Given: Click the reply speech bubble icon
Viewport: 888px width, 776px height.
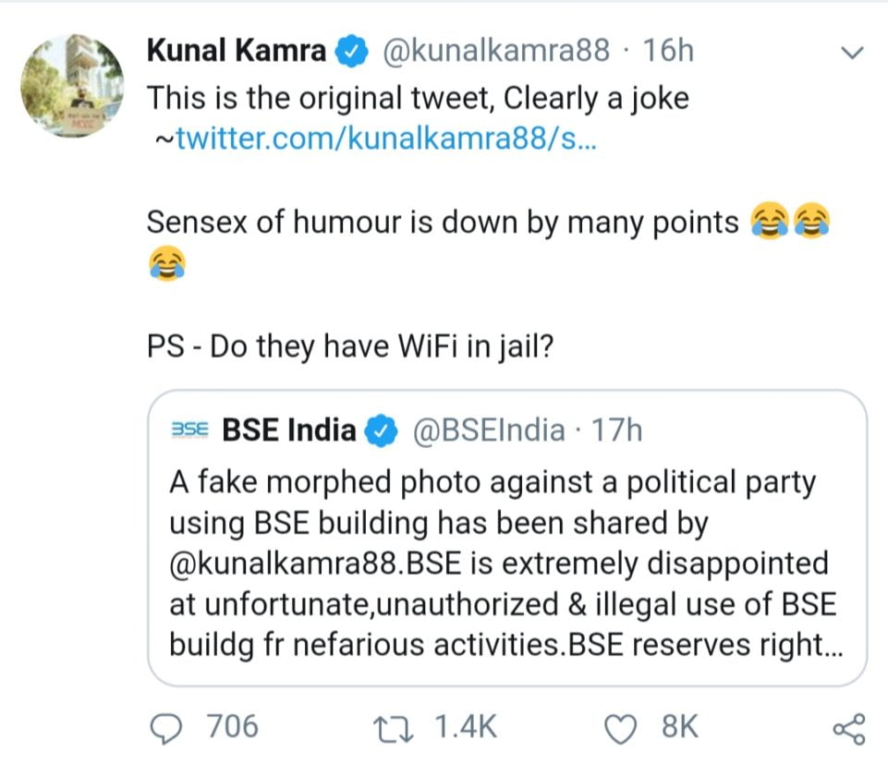Looking at the screenshot, I should pos(167,729).
